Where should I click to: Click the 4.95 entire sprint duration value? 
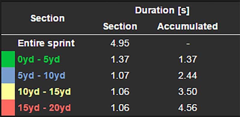(x=120, y=43)
